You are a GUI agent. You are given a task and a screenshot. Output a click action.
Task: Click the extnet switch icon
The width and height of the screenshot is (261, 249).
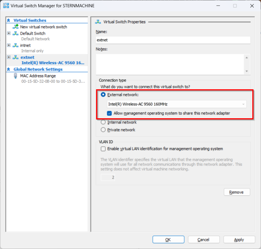point(15,57)
